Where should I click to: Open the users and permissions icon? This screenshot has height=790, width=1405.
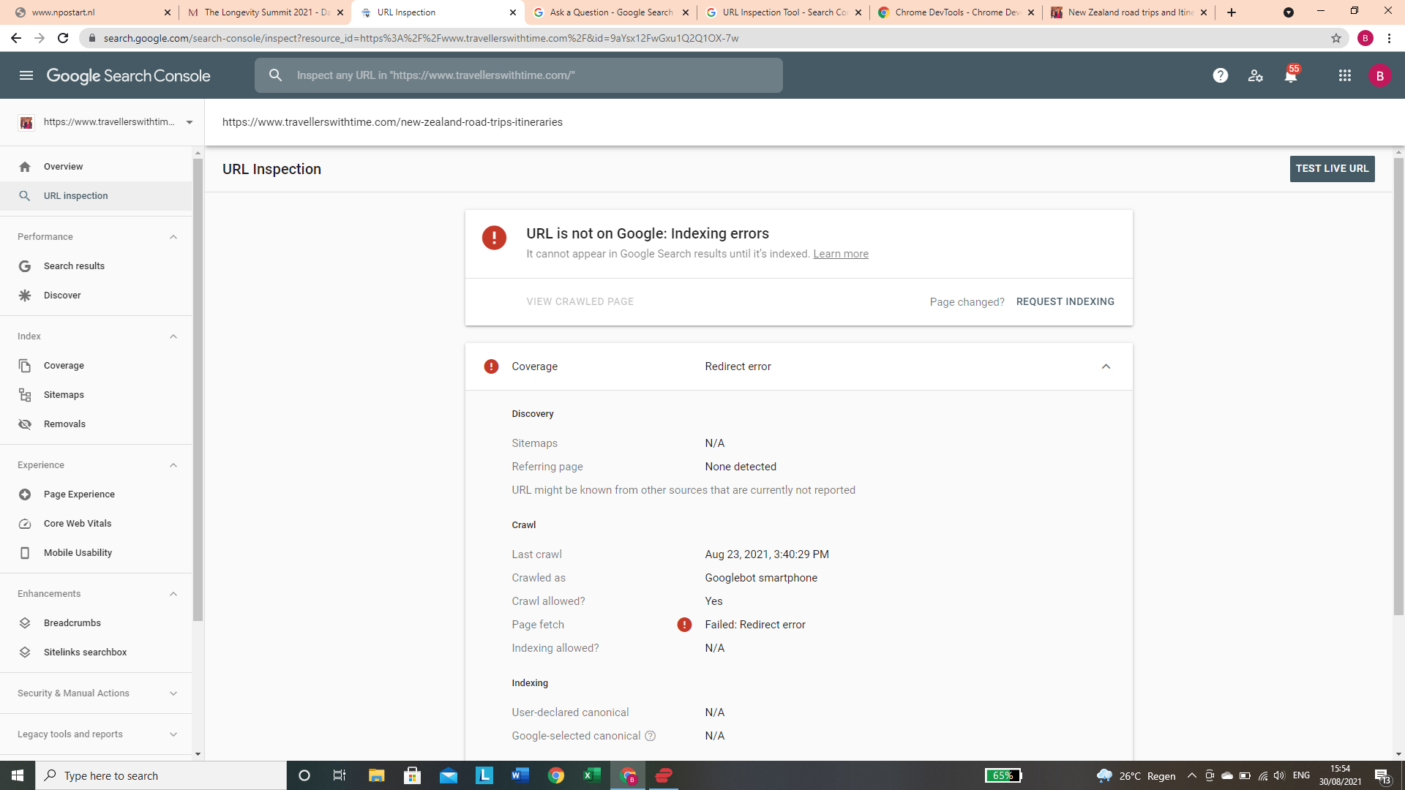tap(1255, 75)
